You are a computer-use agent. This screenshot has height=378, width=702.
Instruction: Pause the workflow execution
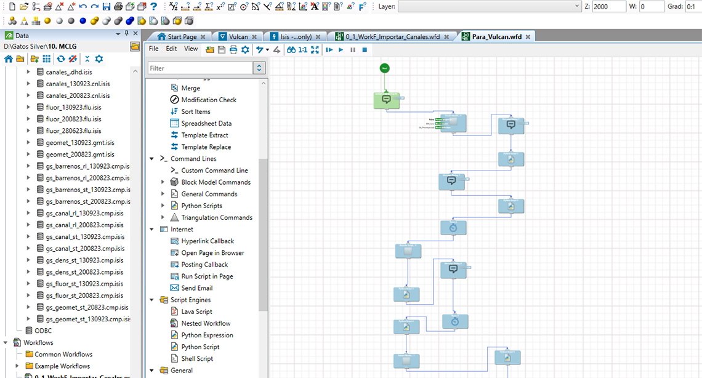point(352,49)
